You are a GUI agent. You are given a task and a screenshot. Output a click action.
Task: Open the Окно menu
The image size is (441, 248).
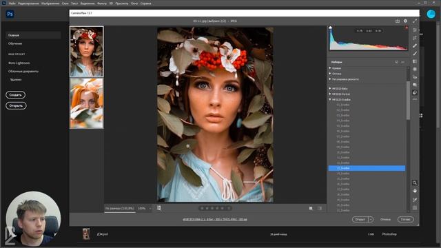point(134,3)
